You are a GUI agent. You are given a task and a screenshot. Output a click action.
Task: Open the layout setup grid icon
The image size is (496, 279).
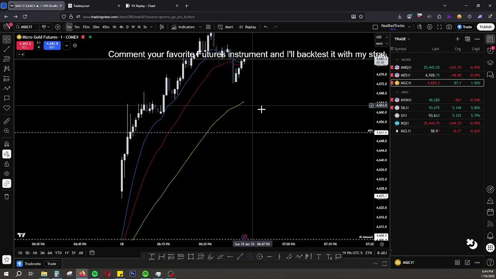(x=208, y=27)
